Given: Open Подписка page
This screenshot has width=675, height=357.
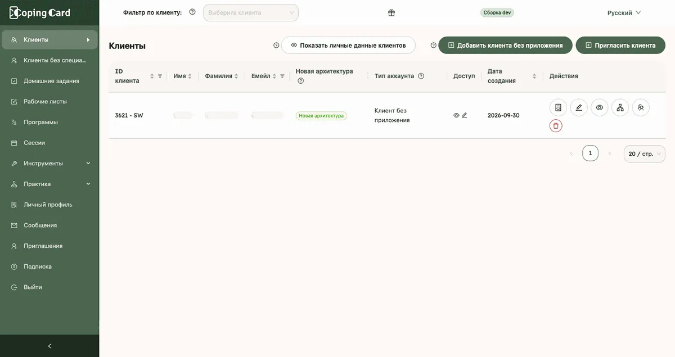Looking at the screenshot, I should 49,266.
